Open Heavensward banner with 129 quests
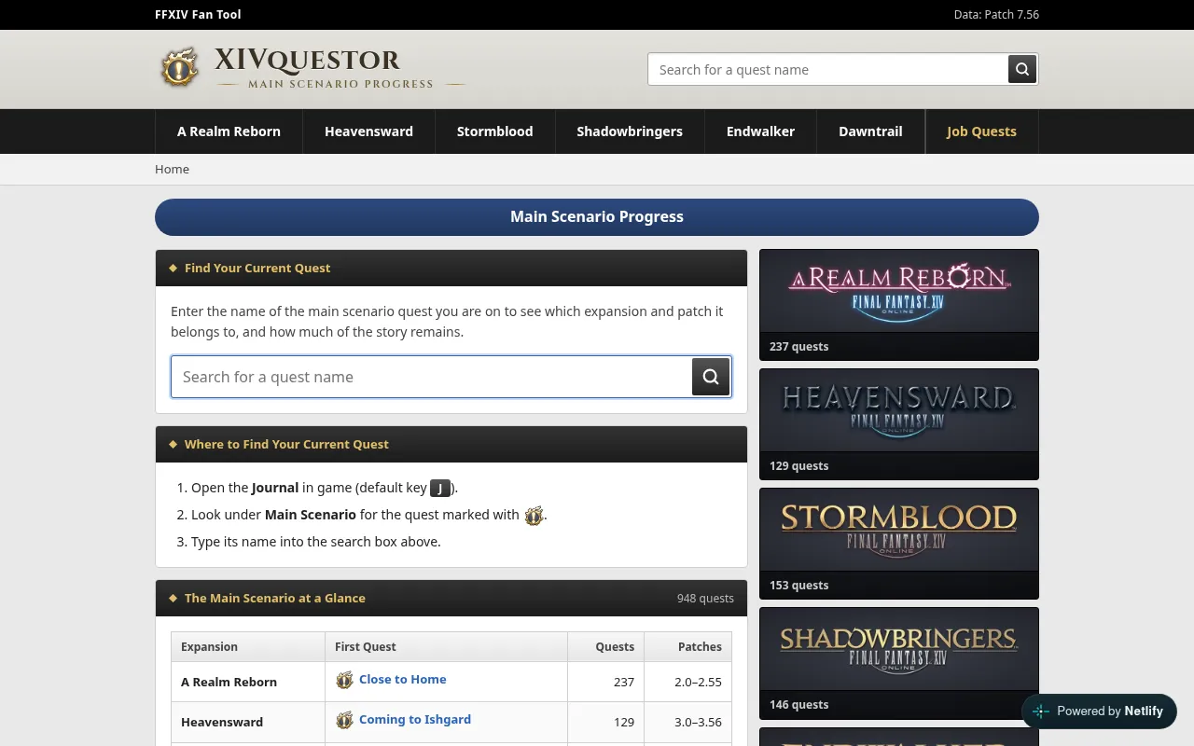The image size is (1194, 746). click(x=899, y=424)
